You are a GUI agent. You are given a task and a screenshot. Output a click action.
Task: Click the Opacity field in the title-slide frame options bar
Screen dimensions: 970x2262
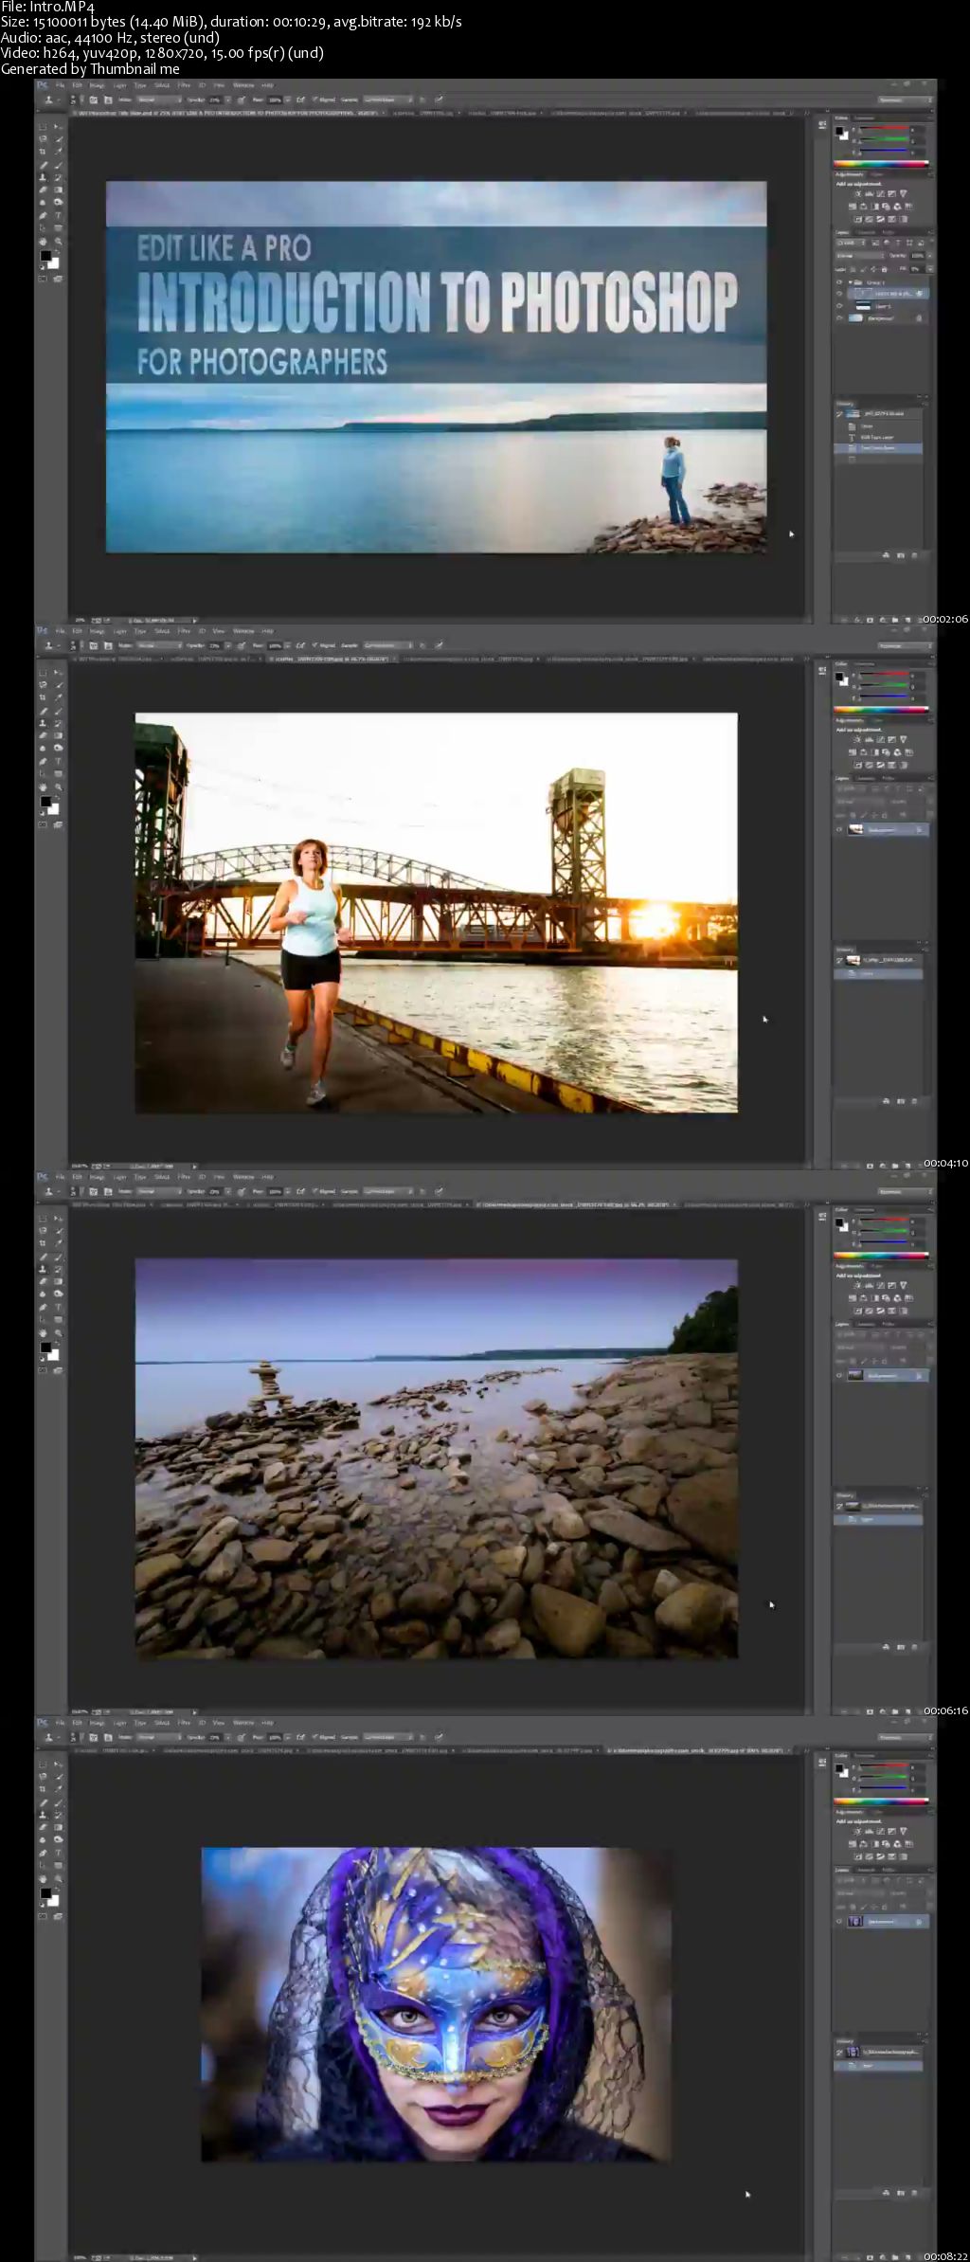click(216, 100)
